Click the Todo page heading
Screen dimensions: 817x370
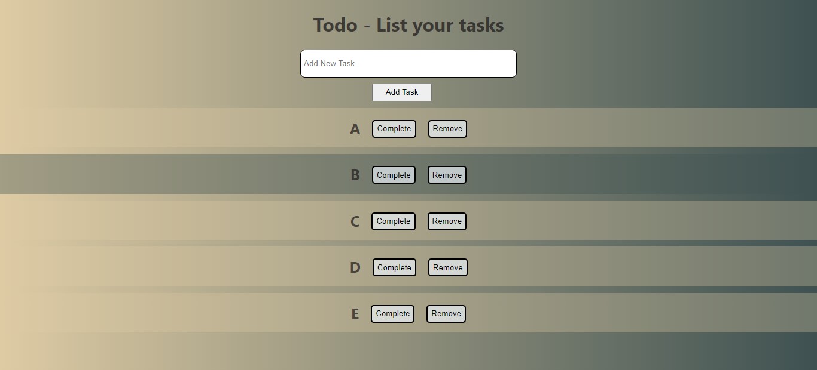(x=408, y=25)
